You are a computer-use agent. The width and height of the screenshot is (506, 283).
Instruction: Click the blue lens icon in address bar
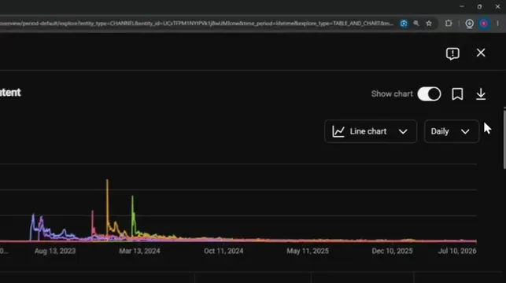(404, 24)
